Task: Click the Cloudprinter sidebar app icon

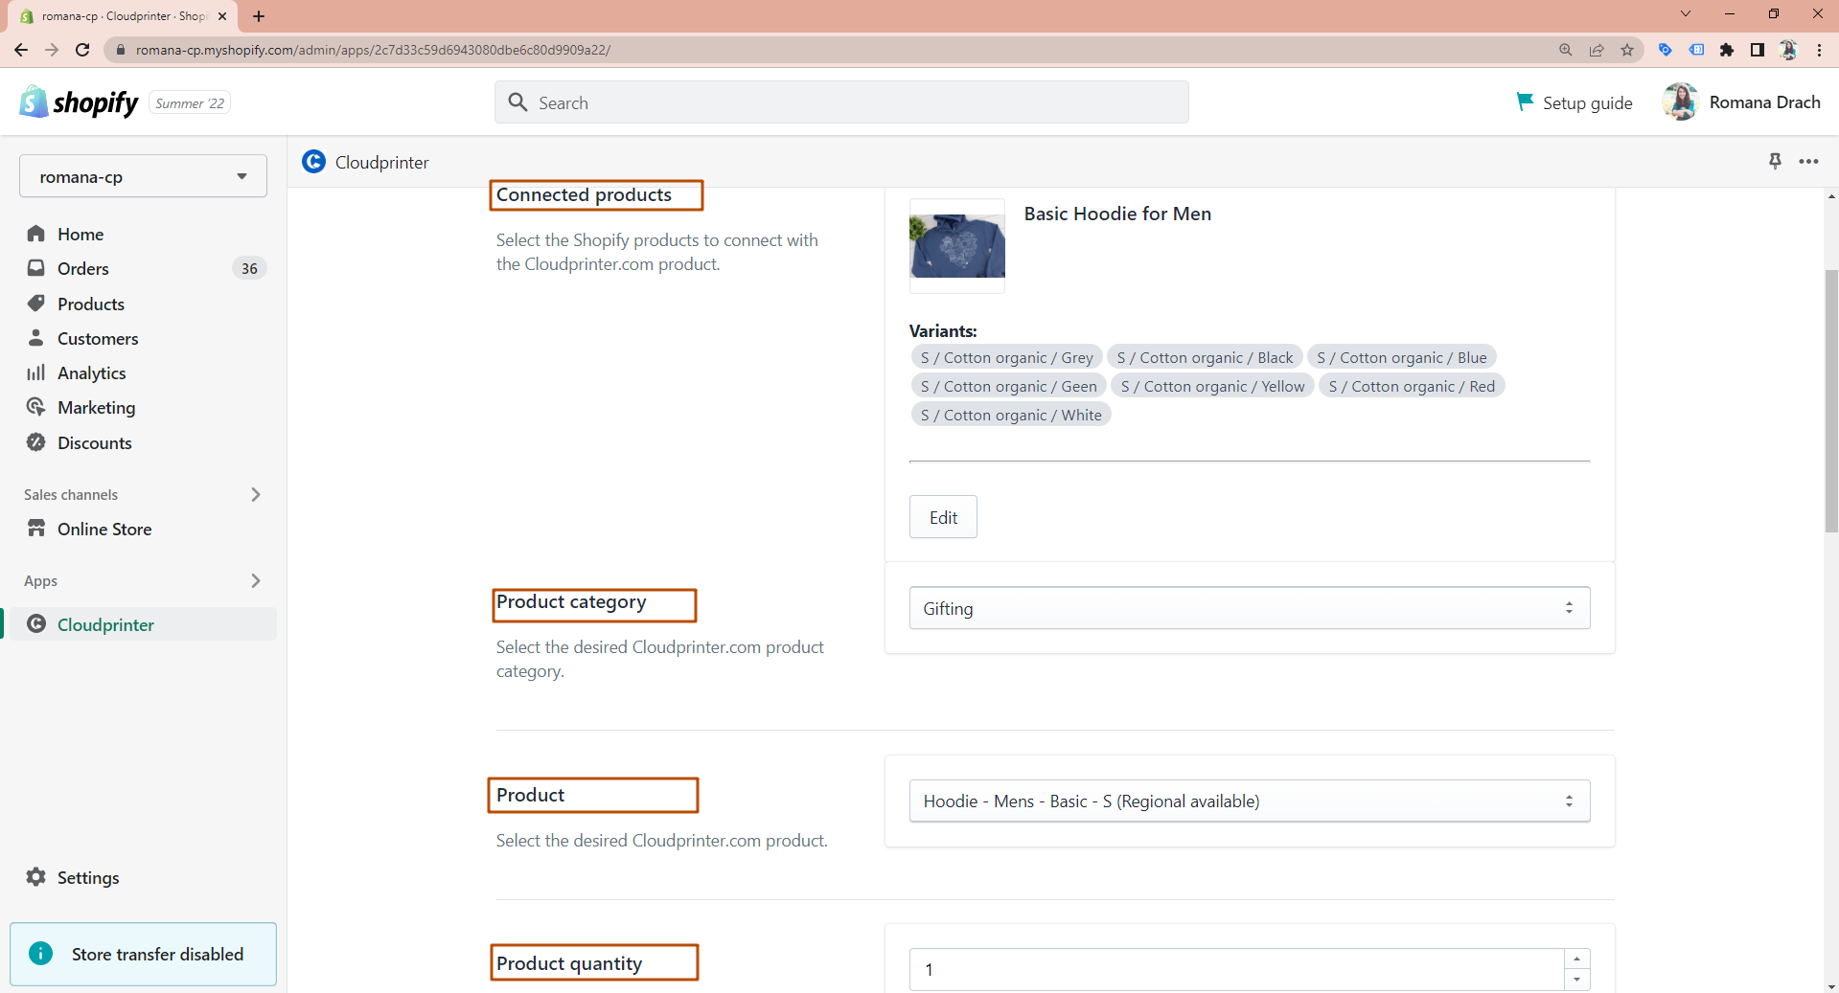Action: click(x=36, y=624)
